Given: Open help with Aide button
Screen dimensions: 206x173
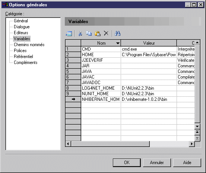Looking at the screenshot, I should point(187,163).
